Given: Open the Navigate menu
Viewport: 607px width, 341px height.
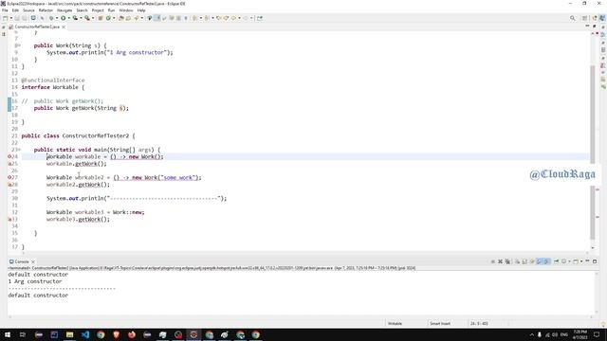Looking at the screenshot, I should click(x=64, y=10).
